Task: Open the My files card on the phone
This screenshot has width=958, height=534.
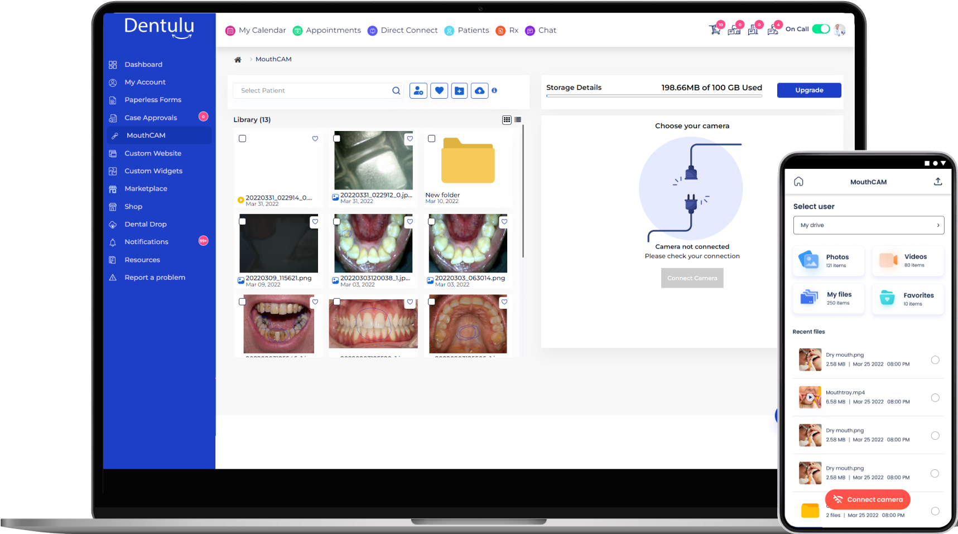Action: (x=829, y=299)
